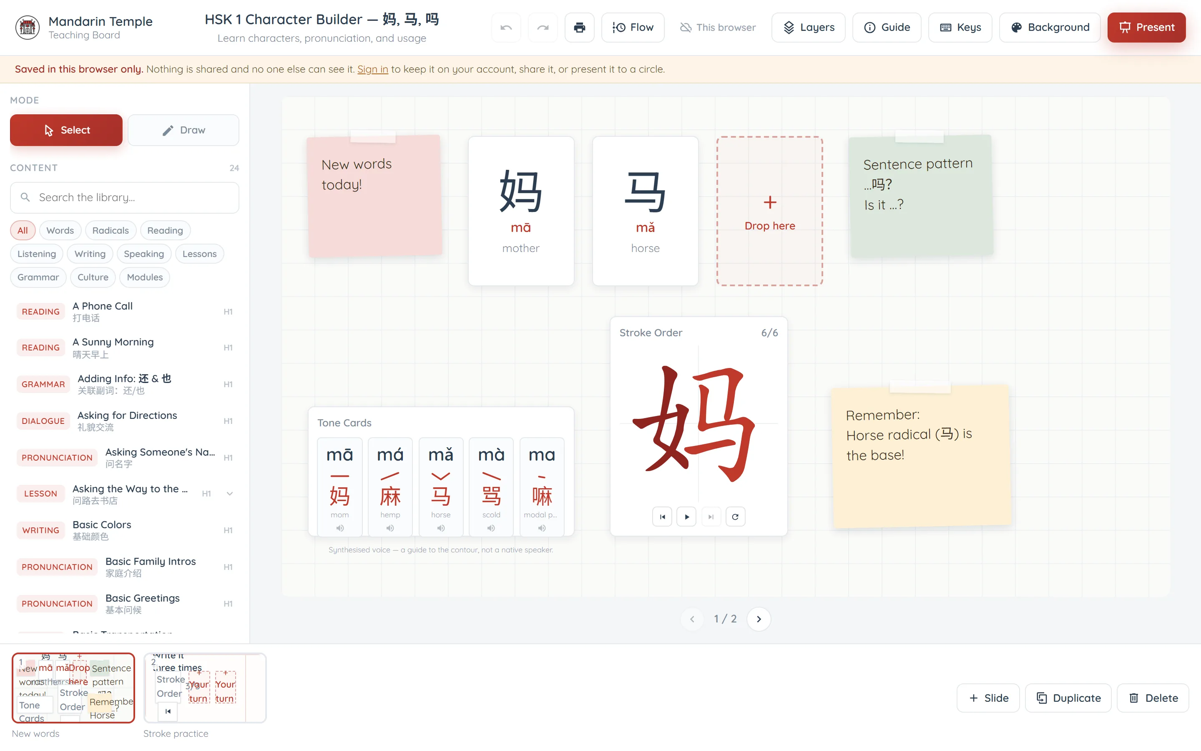This screenshot has width=1201, height=751.
Task: Play audio for mā mom tone card
Action: point(340,528)
